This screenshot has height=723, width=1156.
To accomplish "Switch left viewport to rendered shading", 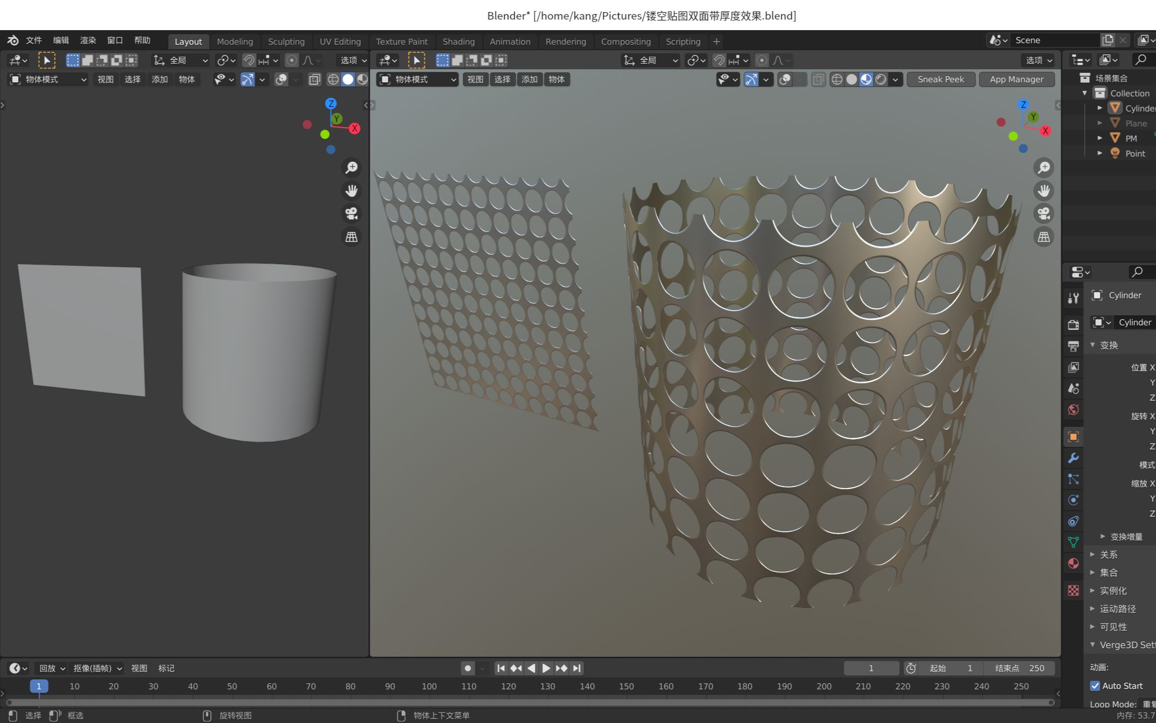I will point(363,79).
